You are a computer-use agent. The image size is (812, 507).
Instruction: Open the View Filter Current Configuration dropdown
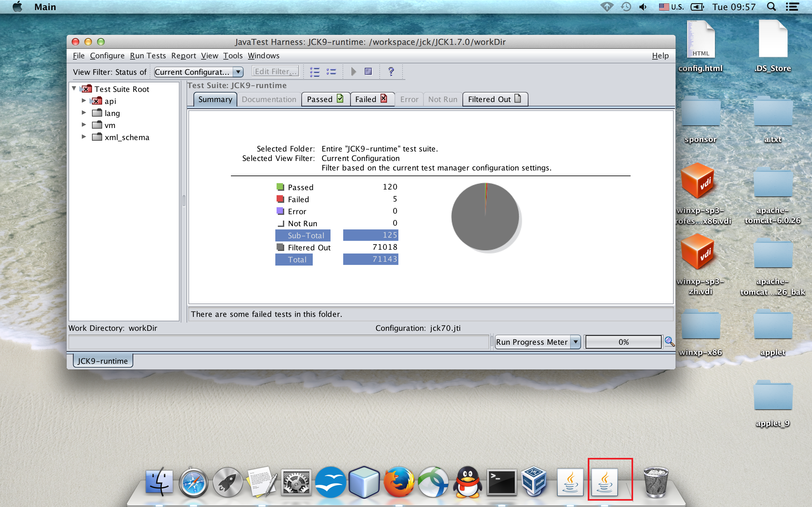click(x=238, y=72)
